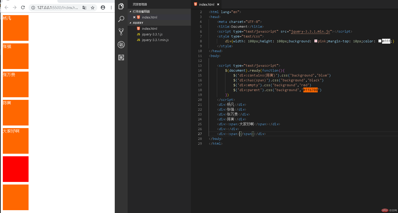This screenshot has height=213, width=398.
Task: Click the meta charset UTF-8 line
Action: pyautogui.click(x=239, y=22)
